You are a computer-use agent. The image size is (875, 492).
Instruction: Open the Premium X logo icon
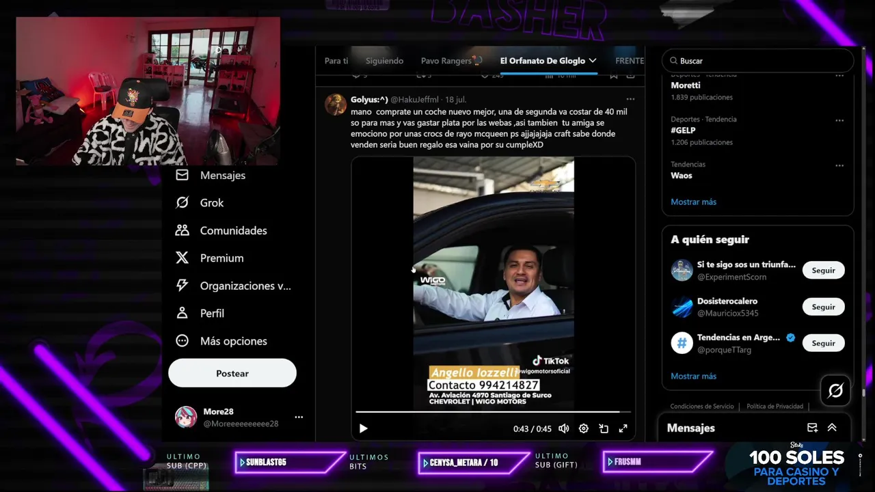pyautogui.click(x=182, y=258)
